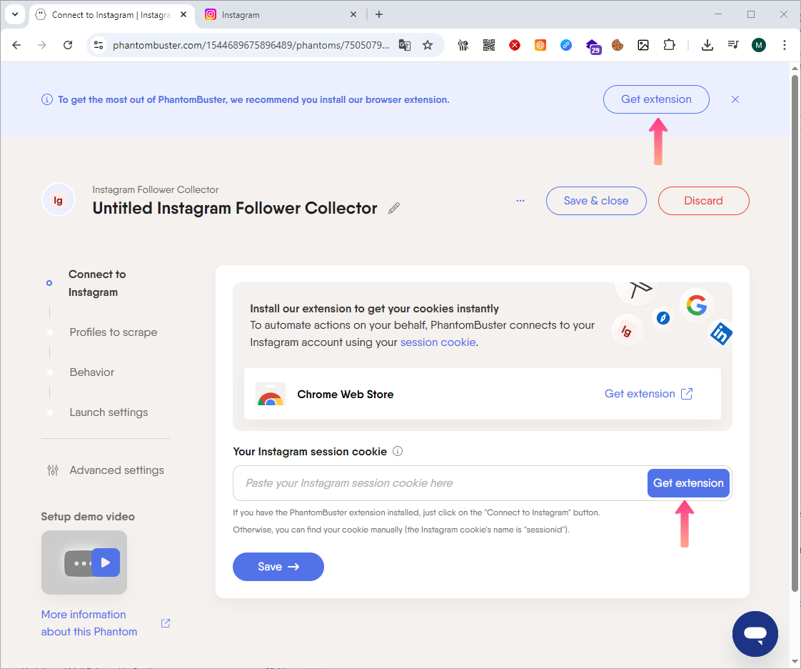This screenshot has width=801, height=669.
Task: Open the chat support bubble
Action: tap(755, 634)
